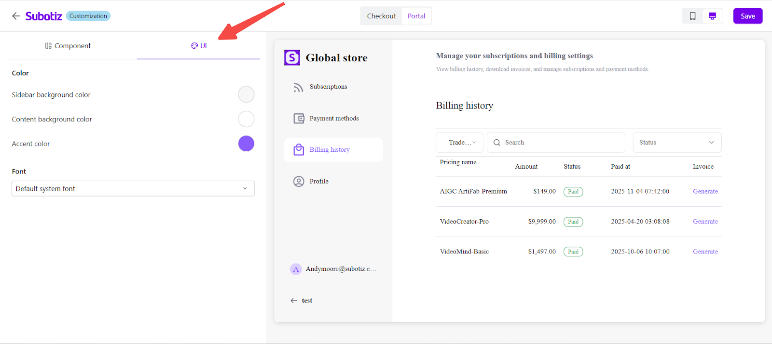Open the Default system font dropdown

tap(133, 188)
